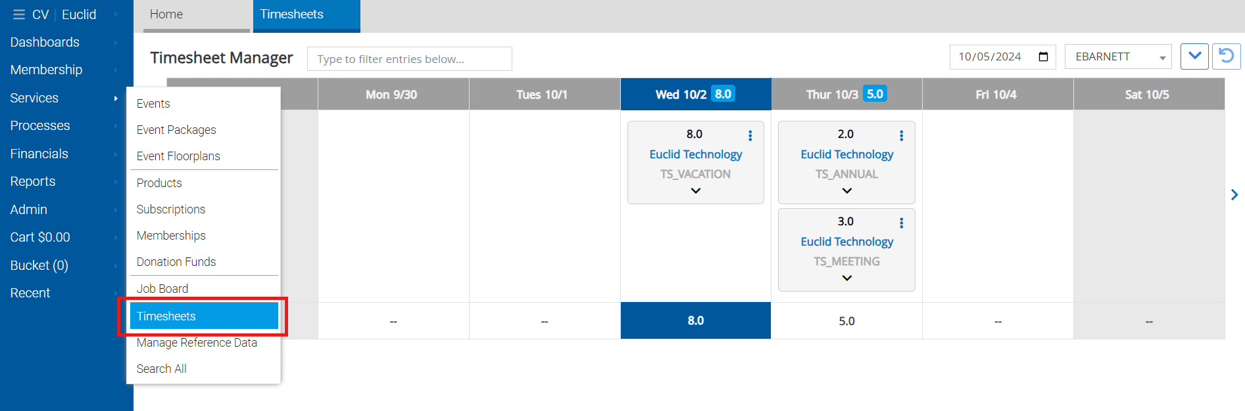Click the TS_ANNUAL label
Viewport: 1245px width, 411px height.
[x=847, y=174]
